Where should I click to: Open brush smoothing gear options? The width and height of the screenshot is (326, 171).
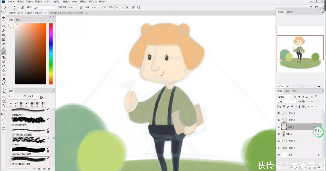tap(127, 8)
